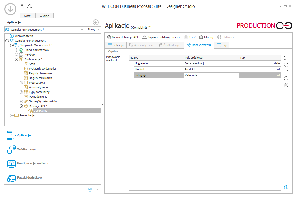The image size is (297, 204).
Task: Click the remove row minus icon
Action: [x=286, y=78]
